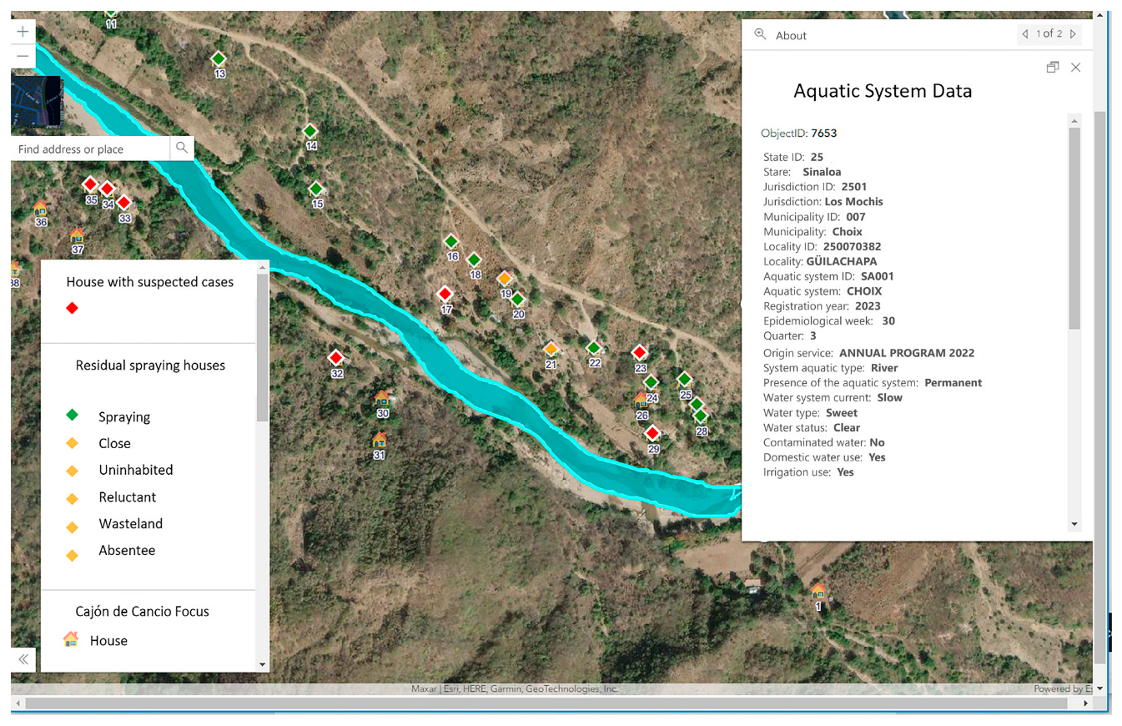Click house marker number 1
The image size is (1122, 726).
tap(818, 592)
